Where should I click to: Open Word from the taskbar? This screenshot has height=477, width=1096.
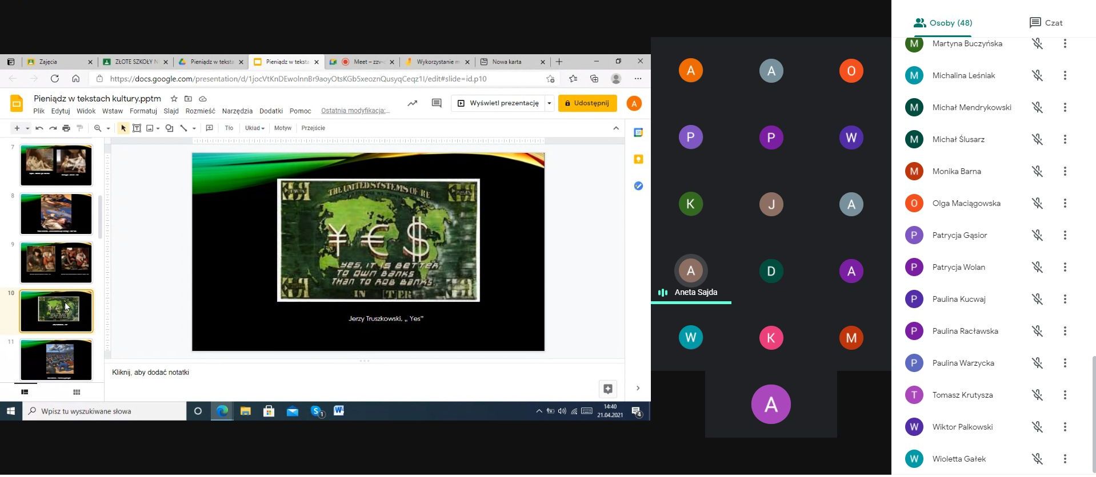339,411
